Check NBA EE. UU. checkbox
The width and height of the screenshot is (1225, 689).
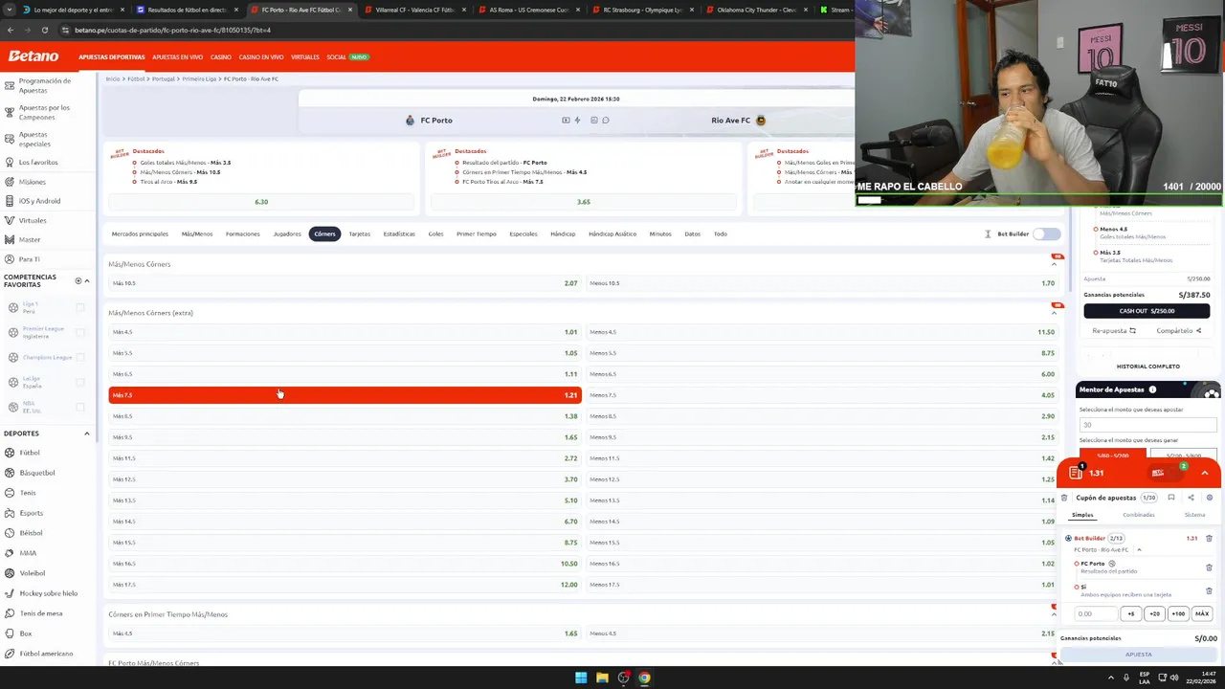(x=80, y=407)
